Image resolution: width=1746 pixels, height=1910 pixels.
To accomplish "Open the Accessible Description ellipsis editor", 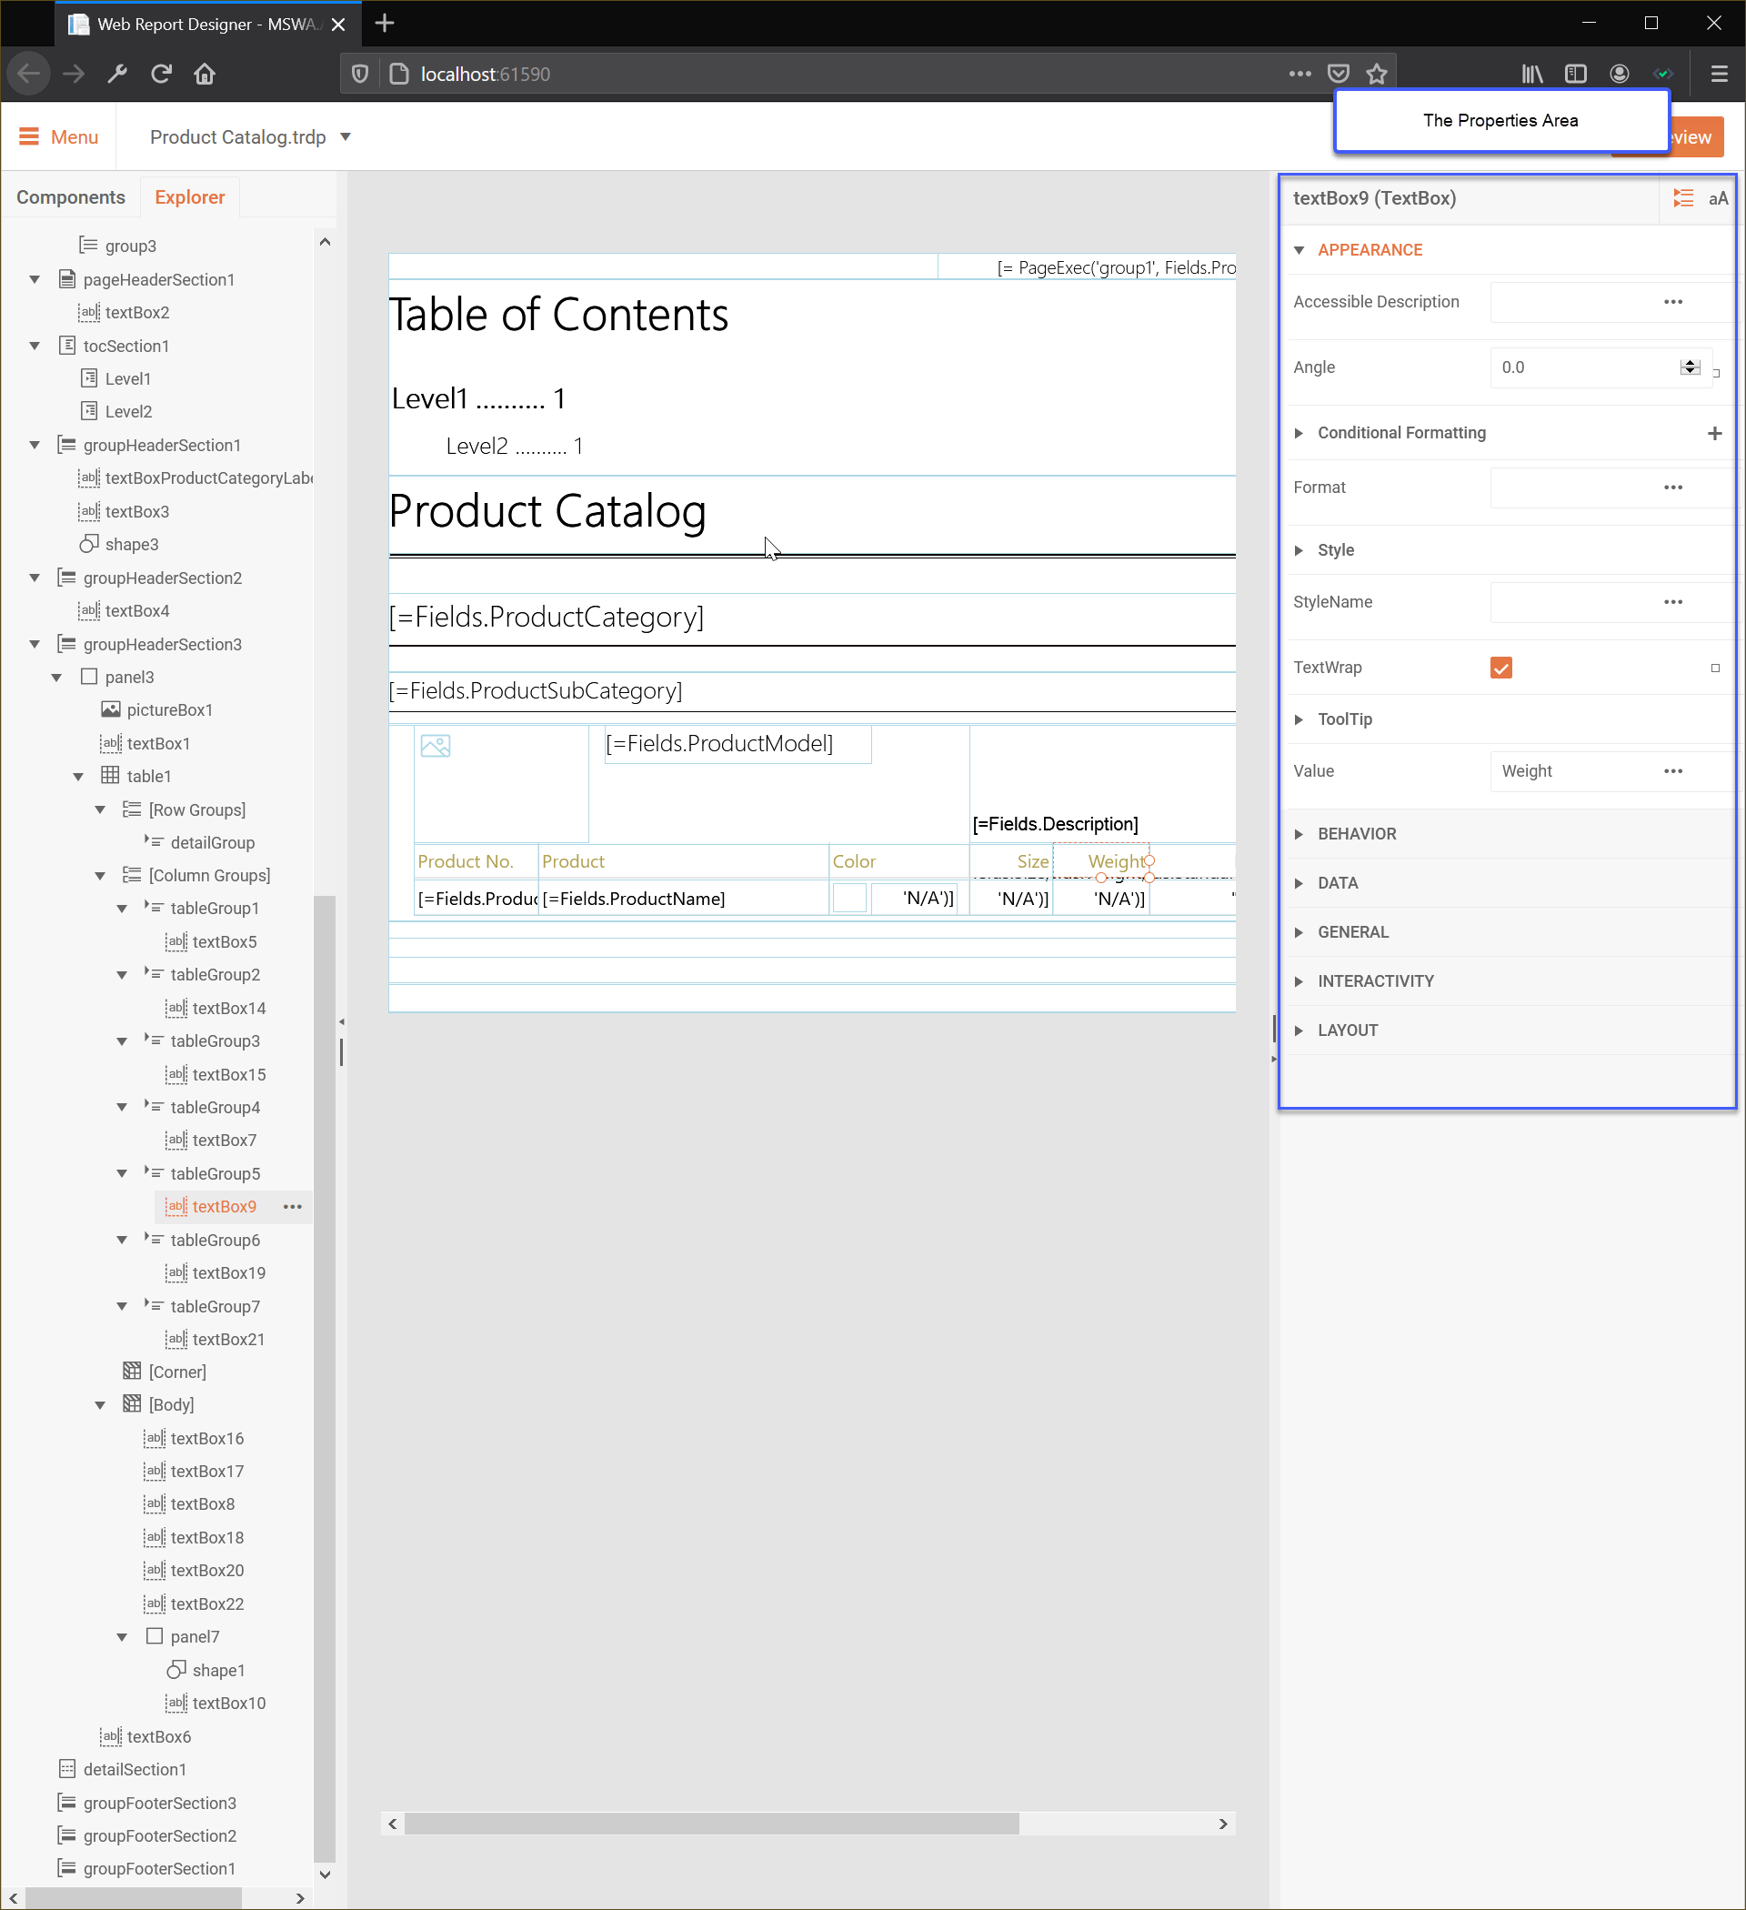I will pyautogui.click(x=1673, y=301).
